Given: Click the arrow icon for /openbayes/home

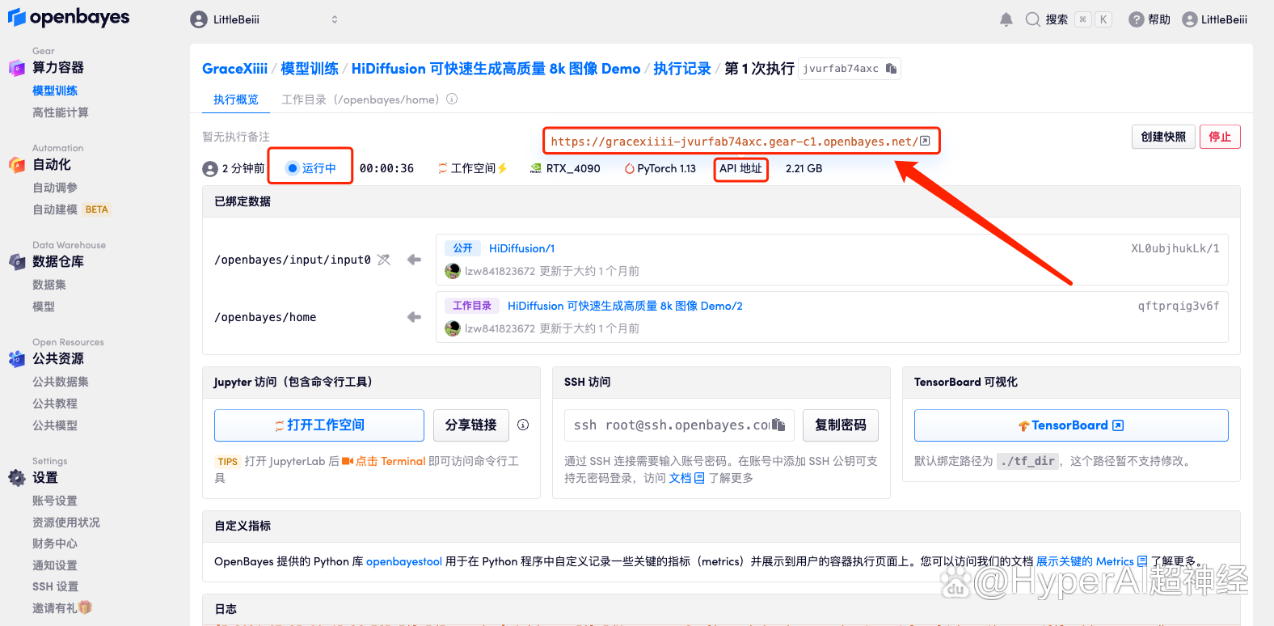Looking at the screenshot, I should (414, 317).
